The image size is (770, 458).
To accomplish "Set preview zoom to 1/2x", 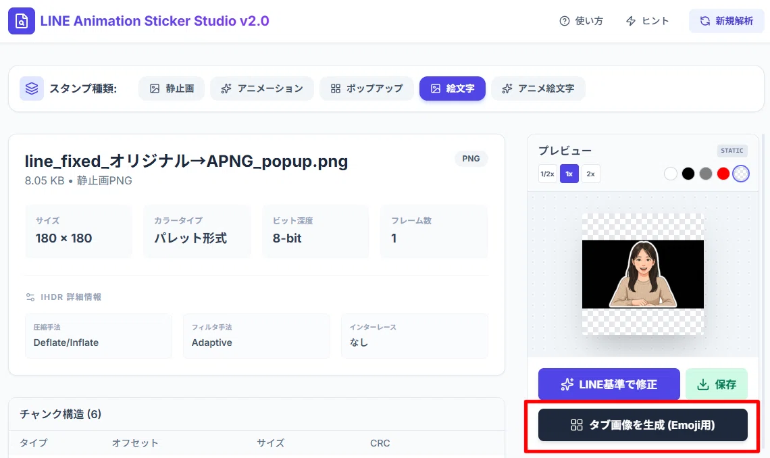I will [x=547, y=174].
